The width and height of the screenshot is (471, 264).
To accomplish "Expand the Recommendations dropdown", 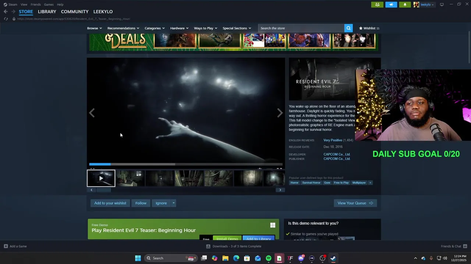I will coord(123,28).
